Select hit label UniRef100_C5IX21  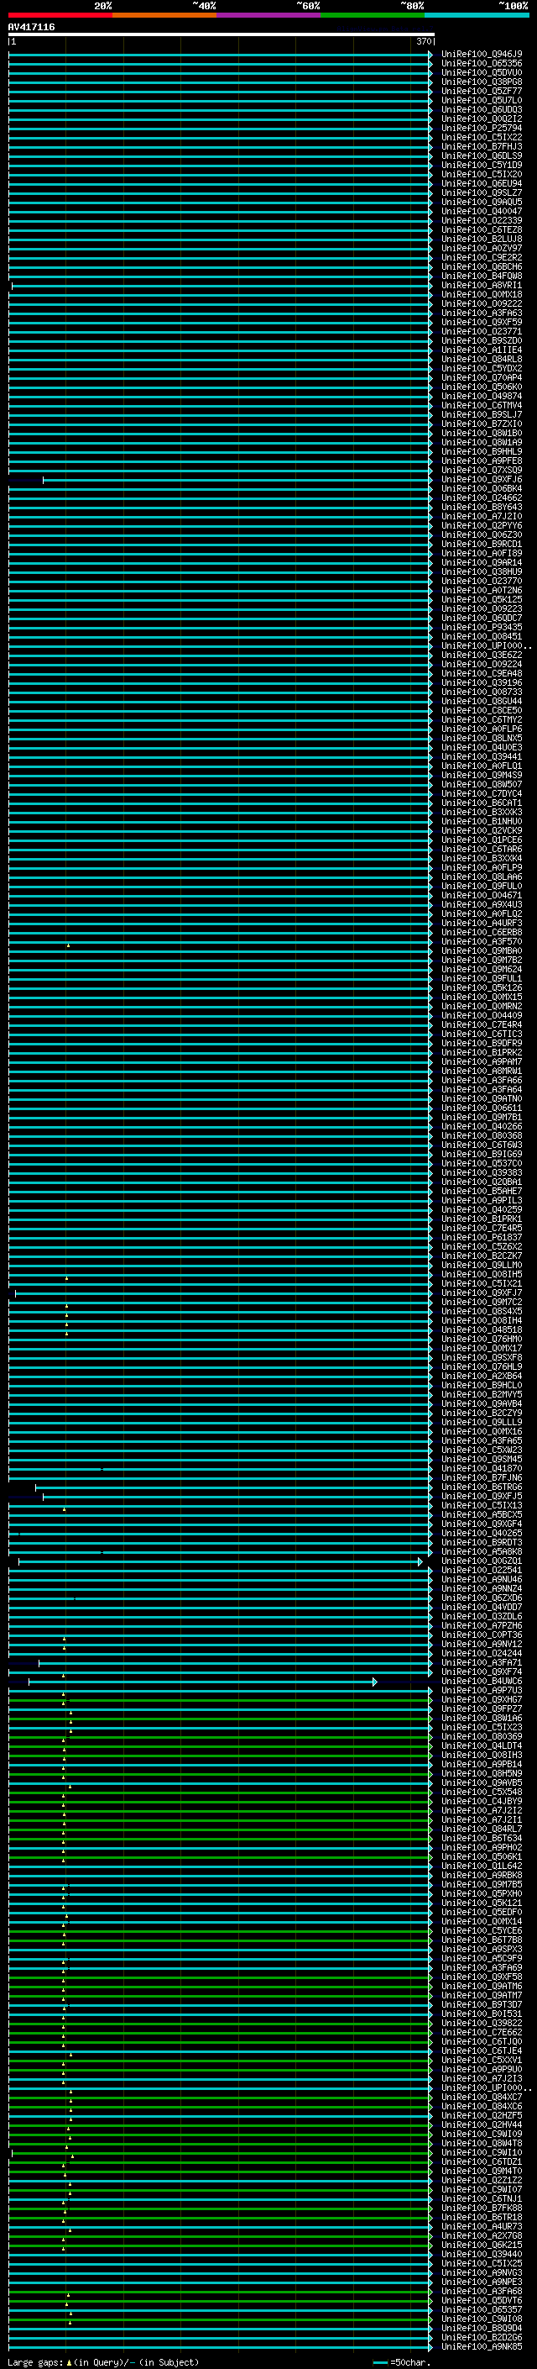(x=481, y=1283)
